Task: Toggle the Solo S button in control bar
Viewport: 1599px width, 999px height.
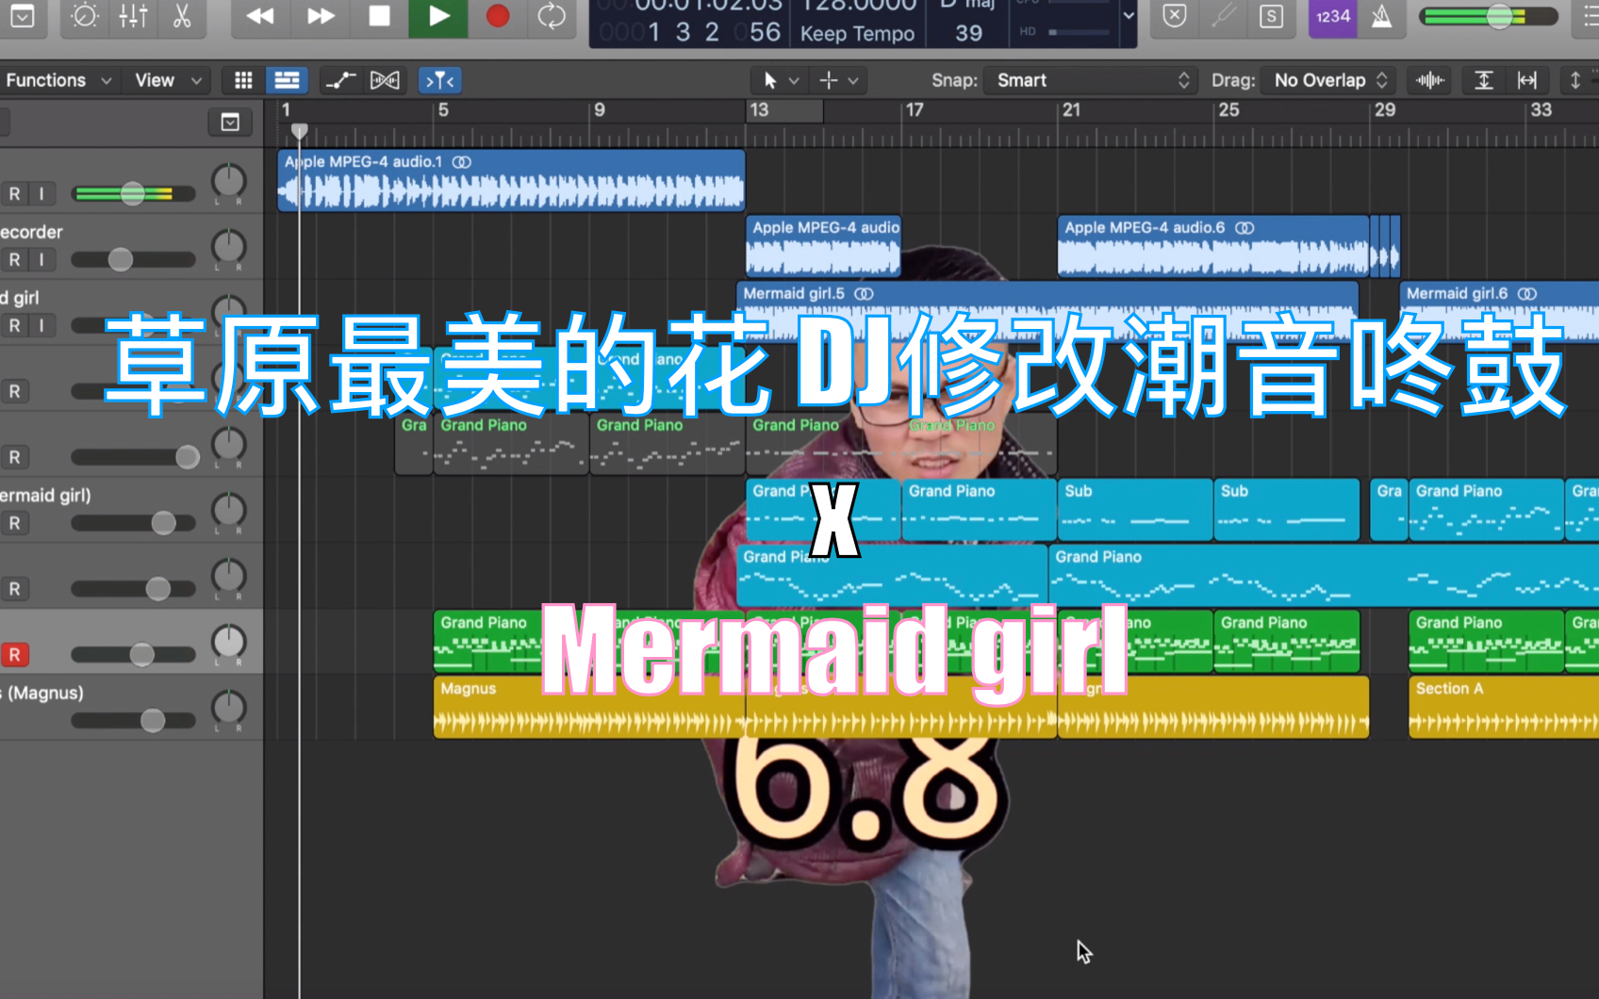Action: tap(1272, 16)
